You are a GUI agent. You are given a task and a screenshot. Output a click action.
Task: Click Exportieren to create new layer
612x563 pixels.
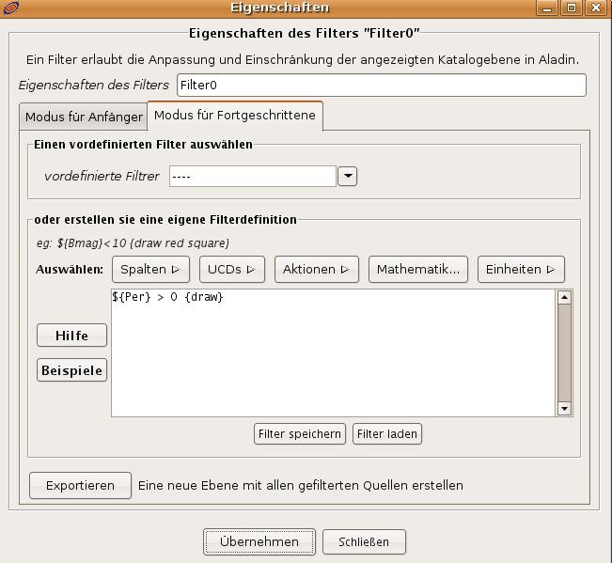click(x=80, y=485)
